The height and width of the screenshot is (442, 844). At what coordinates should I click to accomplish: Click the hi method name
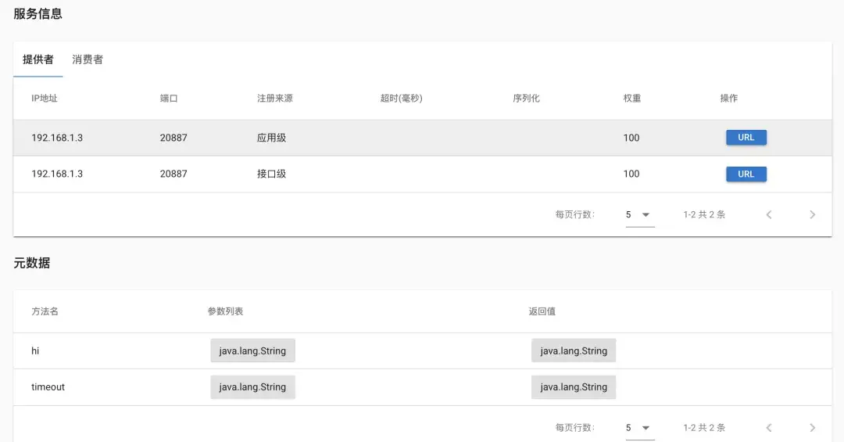pyautogui.click(x=35, y=351)
